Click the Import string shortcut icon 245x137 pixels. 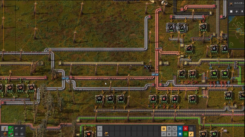(x=175, y=134)
